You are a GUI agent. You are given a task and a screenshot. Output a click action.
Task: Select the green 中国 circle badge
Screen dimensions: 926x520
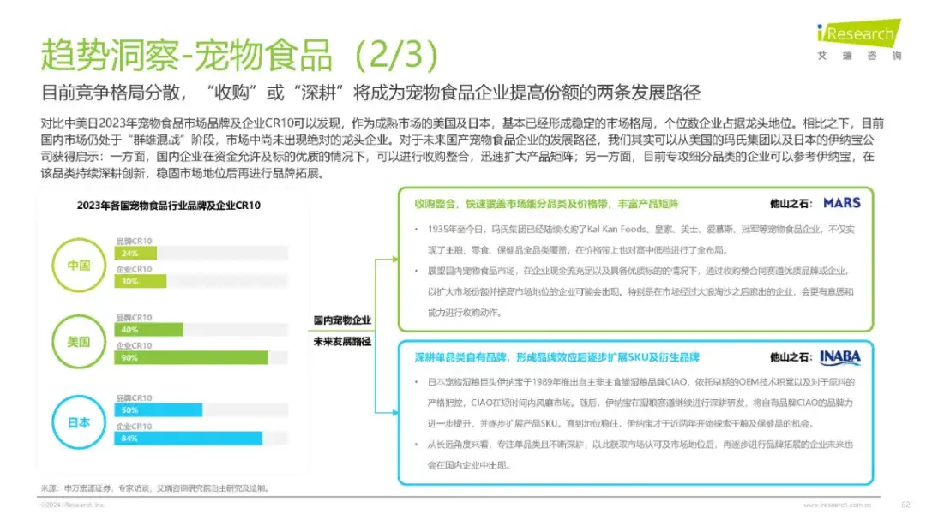pos(79,266)
